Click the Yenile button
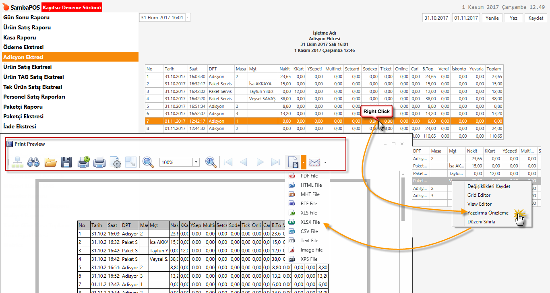The image size is (550, 293). coord(492,18)
